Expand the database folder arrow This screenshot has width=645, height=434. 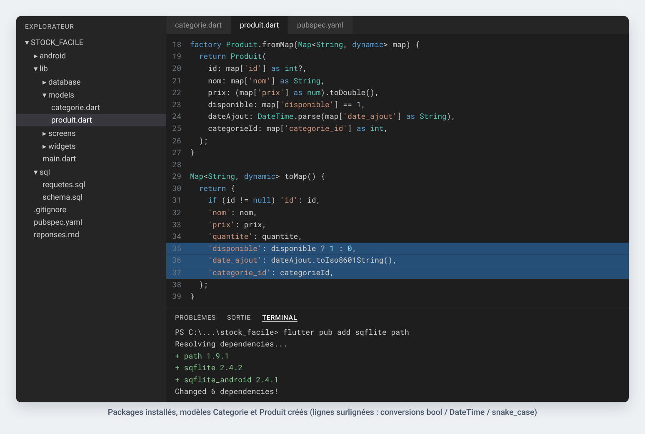[45, 82]
